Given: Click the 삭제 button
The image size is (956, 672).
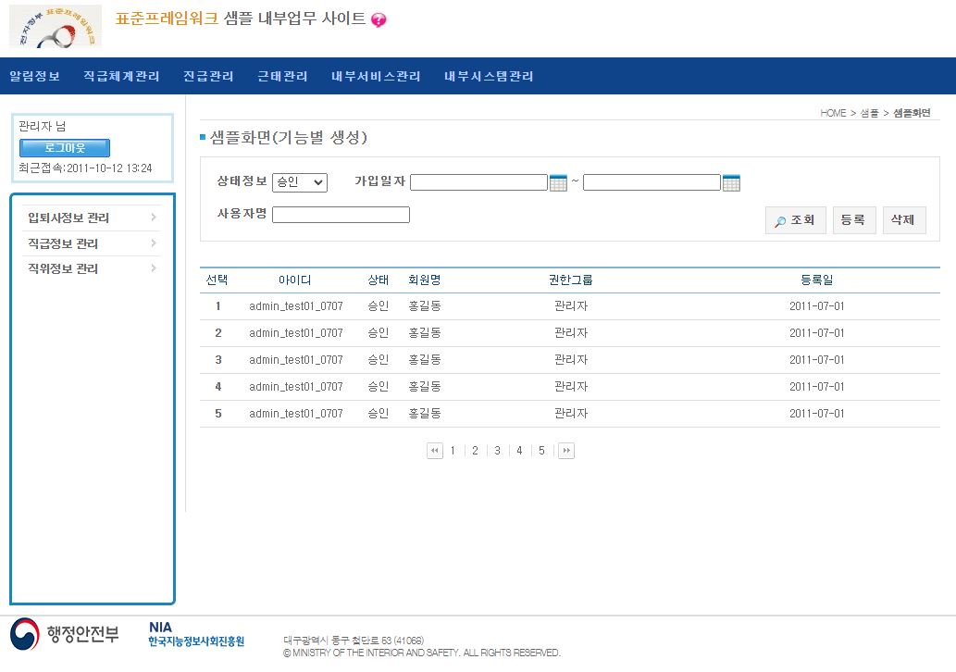Looking at the screenshot, I should (903, 220).
